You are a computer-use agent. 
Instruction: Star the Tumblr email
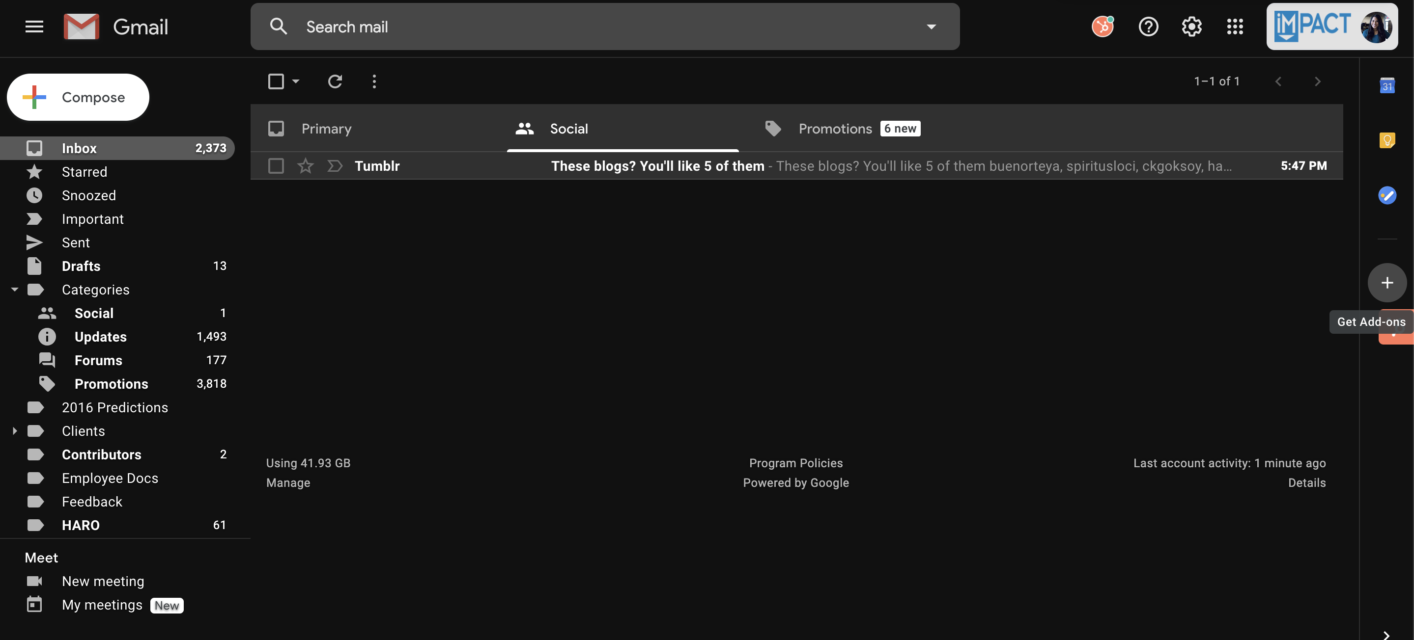305,165
